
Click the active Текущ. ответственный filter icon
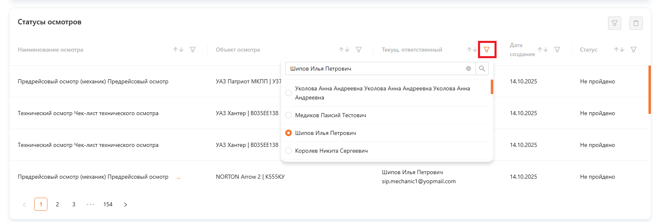click(x=487, y=50)
